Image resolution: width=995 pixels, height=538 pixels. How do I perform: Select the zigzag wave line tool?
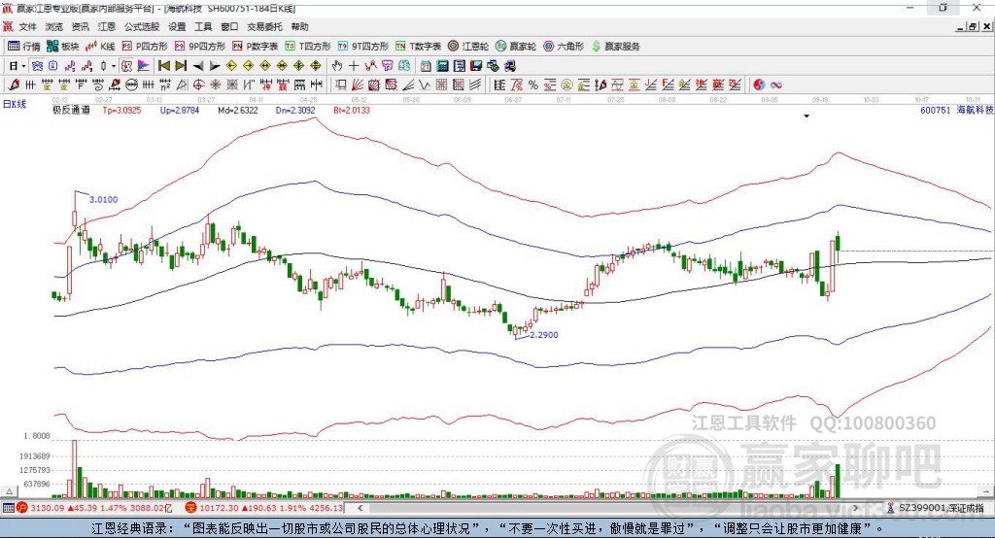(424, 84)
